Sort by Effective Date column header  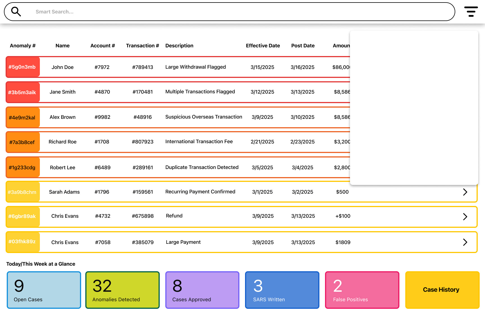click(x=263, y=46)
